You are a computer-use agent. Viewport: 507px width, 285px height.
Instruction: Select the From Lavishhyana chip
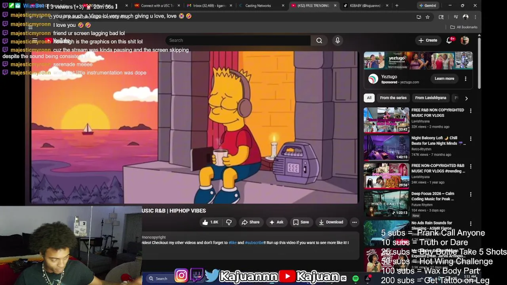click(431, 98)
